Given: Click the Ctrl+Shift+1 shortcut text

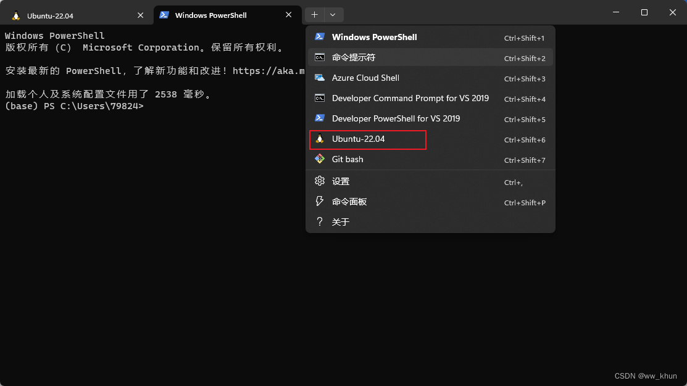Looking at the screenshot, I should pyautogui.click(x=524, y=38).
